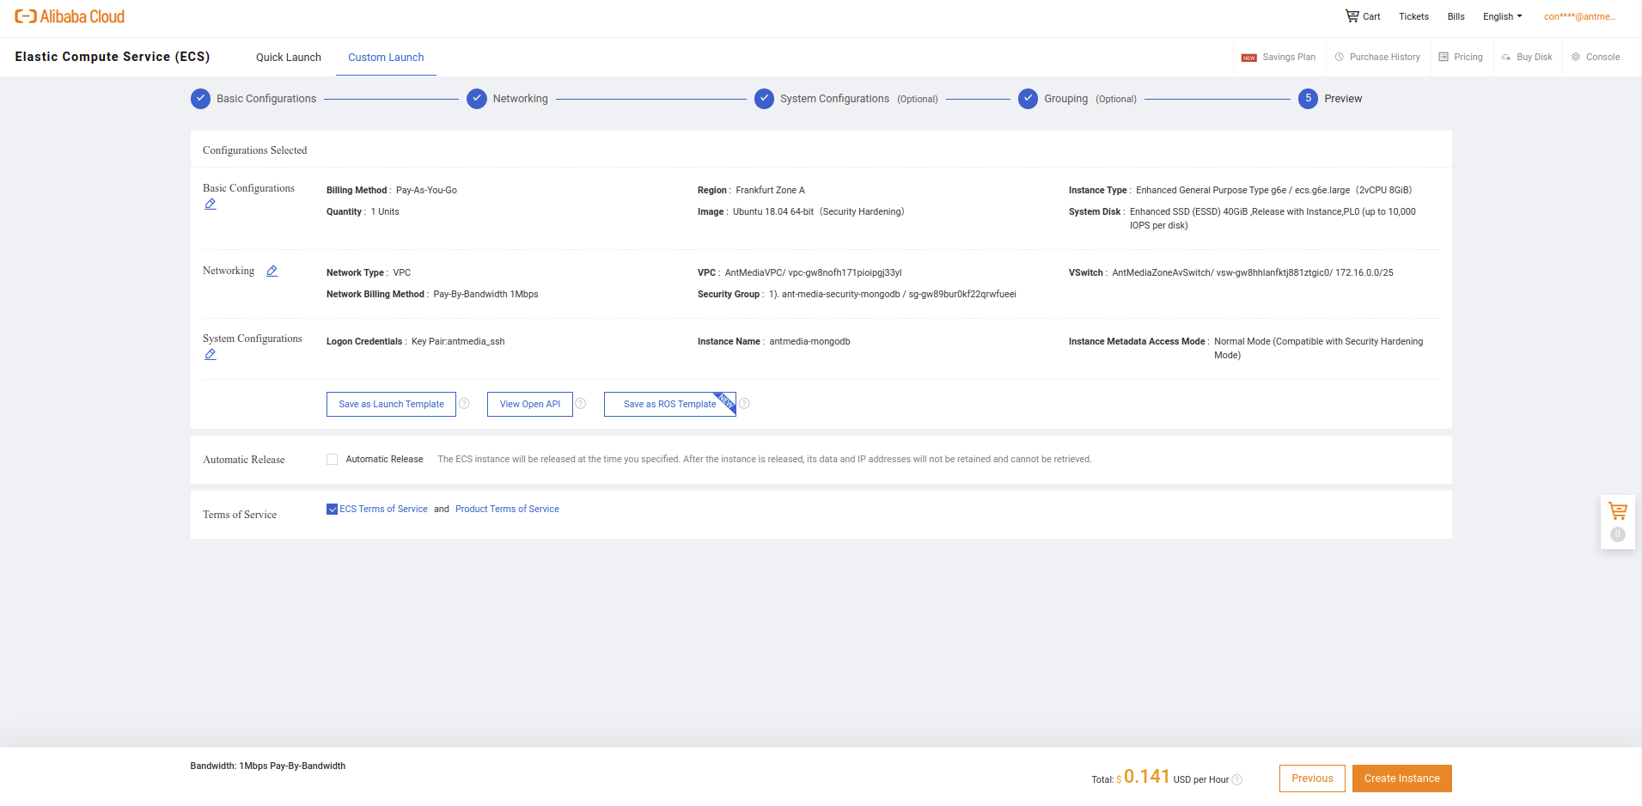This screenshot has width=1642, height=806.
Task: Click Key Pair:antmedia_ssh credentials text
Action: tap(458, 342)
